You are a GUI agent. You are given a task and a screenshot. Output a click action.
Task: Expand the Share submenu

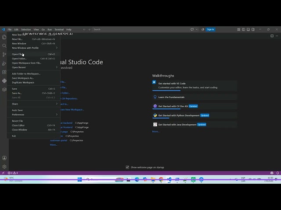(33, 104)
